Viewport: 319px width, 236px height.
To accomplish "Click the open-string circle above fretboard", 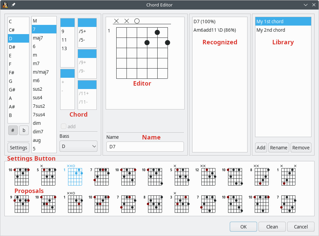I will pyautogui.click(x=137, y=21).
